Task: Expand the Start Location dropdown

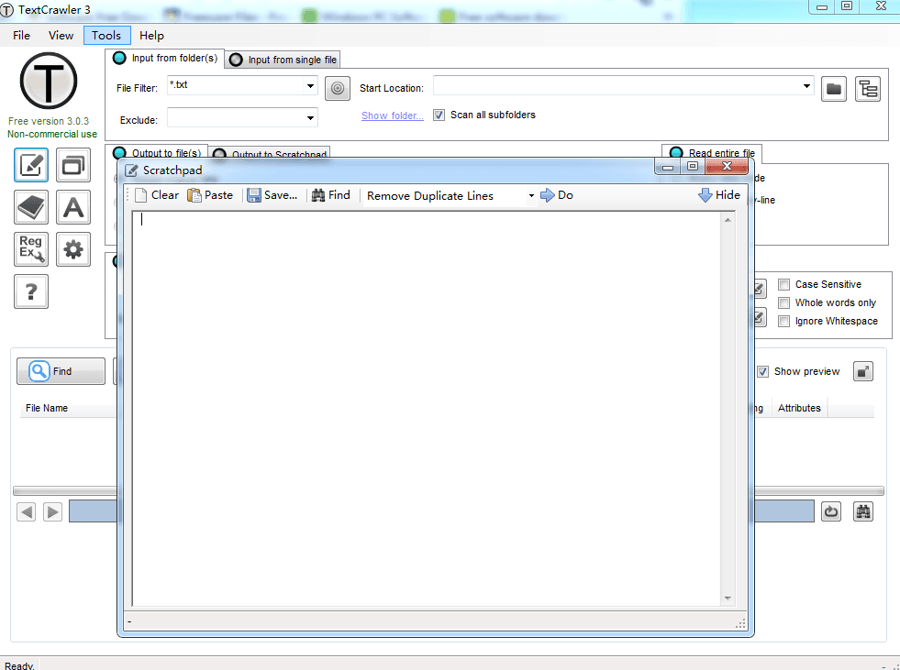Action: click(806, 86)
